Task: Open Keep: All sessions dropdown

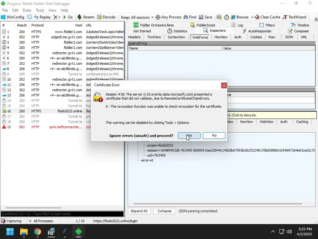Action: [x=137, y=17]
